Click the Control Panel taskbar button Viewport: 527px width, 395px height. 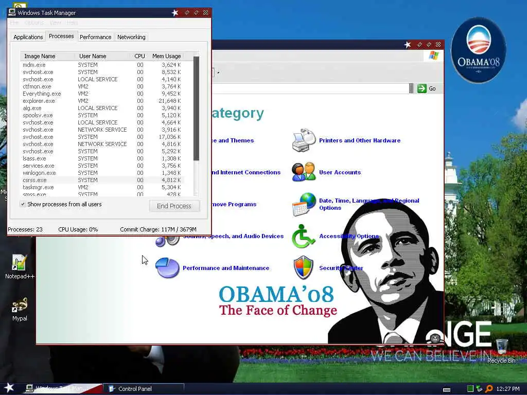(144, 389)
